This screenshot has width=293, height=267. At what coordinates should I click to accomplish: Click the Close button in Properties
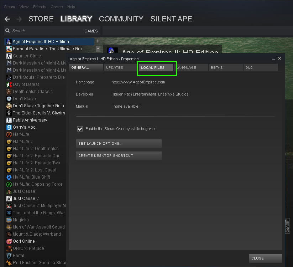click(x=265, y=258)
